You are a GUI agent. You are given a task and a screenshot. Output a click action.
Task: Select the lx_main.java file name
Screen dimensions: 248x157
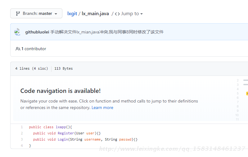95,14
